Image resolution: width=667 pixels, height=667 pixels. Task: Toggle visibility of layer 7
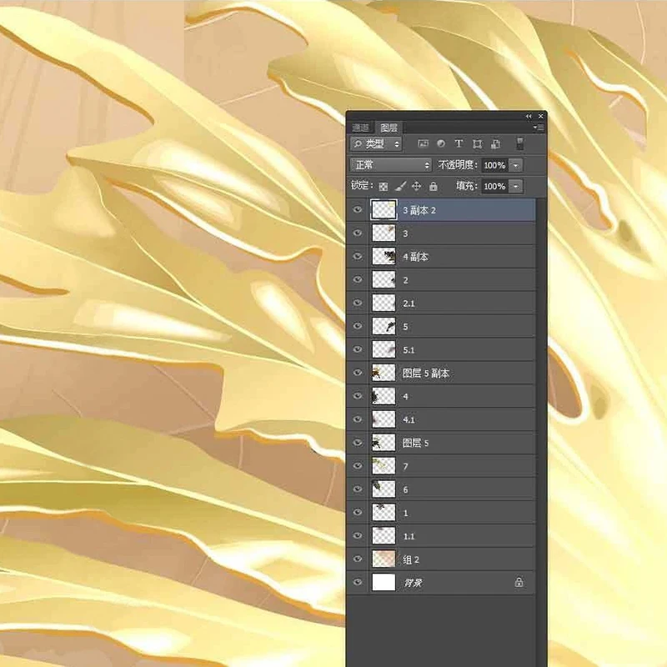click(x=358, y=466)
